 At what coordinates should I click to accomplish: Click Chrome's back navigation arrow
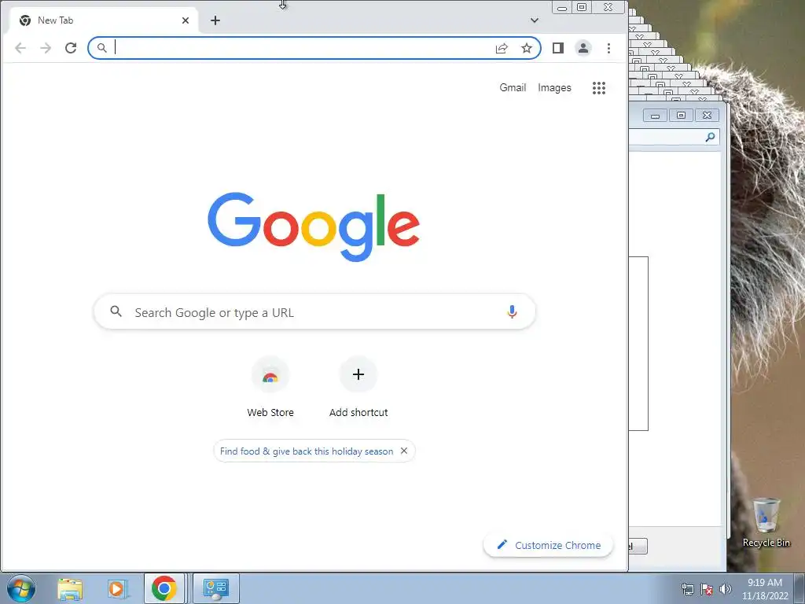coord(20,48)
